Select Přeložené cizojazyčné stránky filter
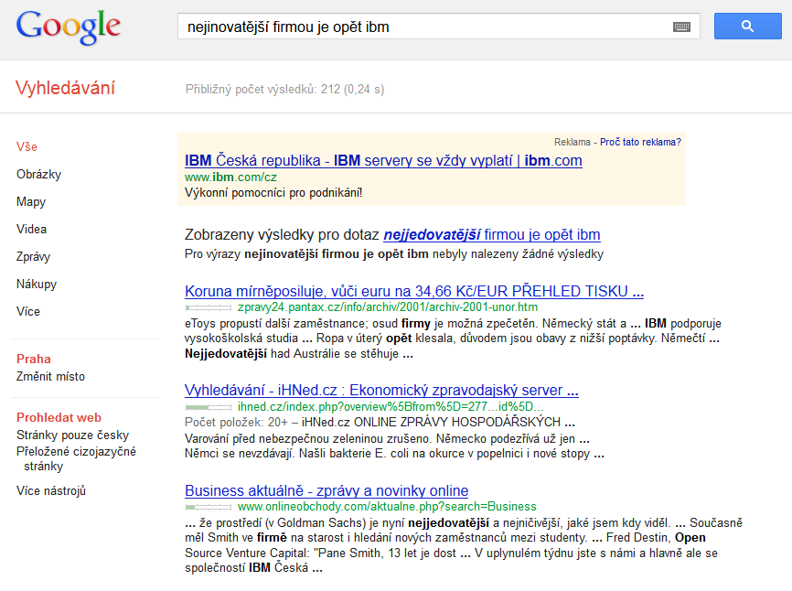The image size is (792, 591). [x=76, y=458]
